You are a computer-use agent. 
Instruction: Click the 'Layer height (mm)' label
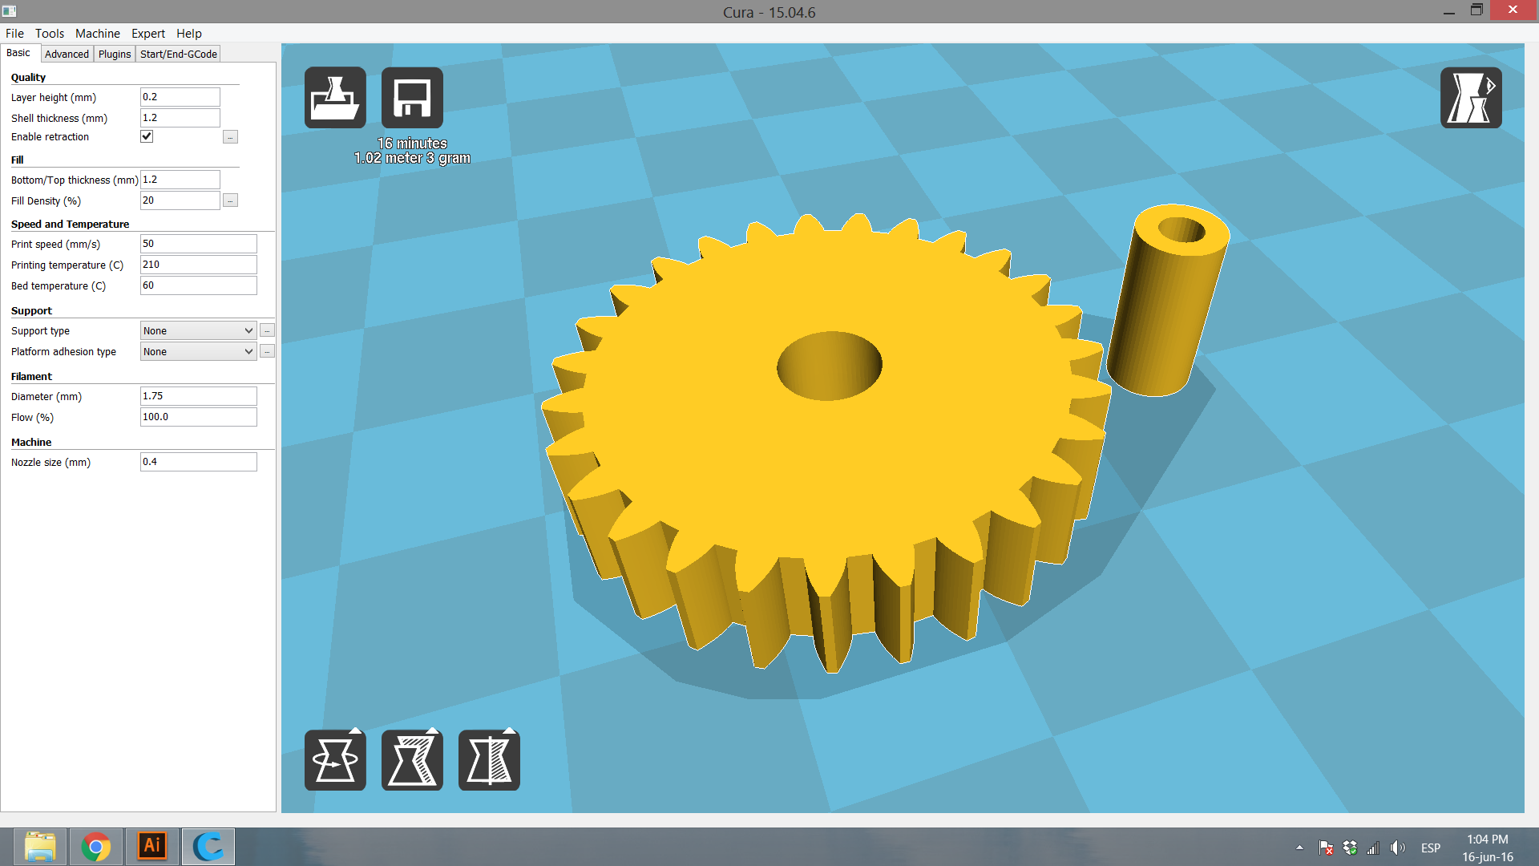(x=54, y=98)
